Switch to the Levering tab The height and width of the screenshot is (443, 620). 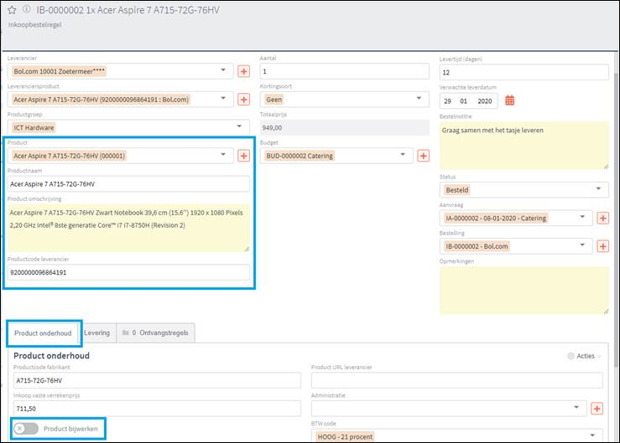tap(96, 332)
